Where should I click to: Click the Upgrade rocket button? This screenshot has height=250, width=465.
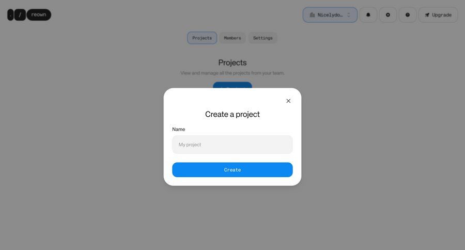coord(438,15)
